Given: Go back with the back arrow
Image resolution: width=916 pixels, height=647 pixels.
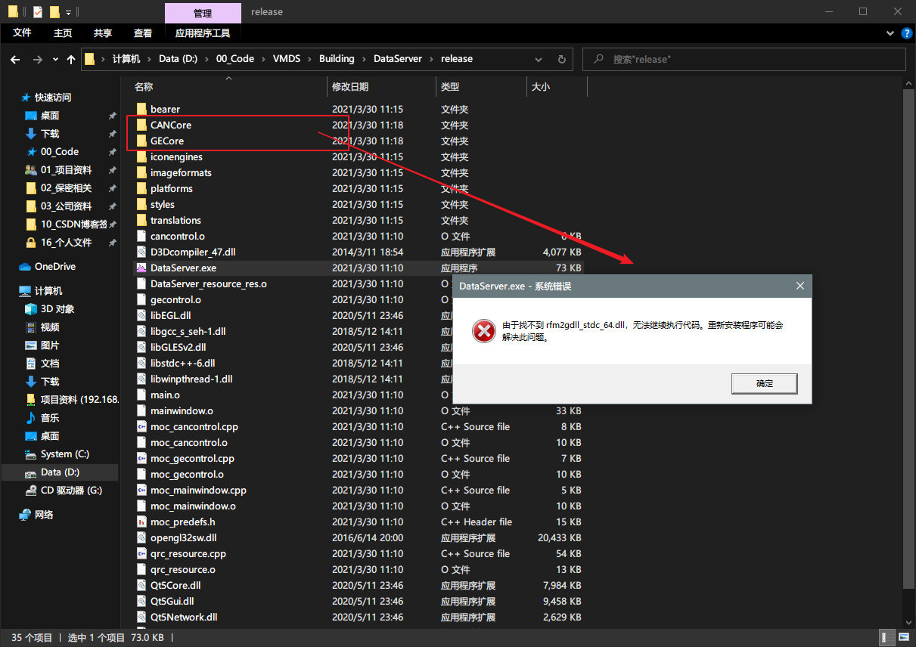Looking at the screenshot, I should pyautogui.click(x=15, y=59).
